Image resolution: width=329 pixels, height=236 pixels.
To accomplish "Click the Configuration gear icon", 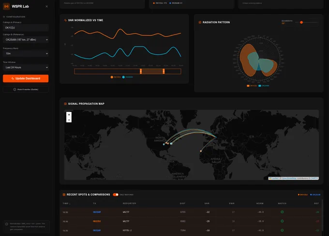I will [4, 16].
